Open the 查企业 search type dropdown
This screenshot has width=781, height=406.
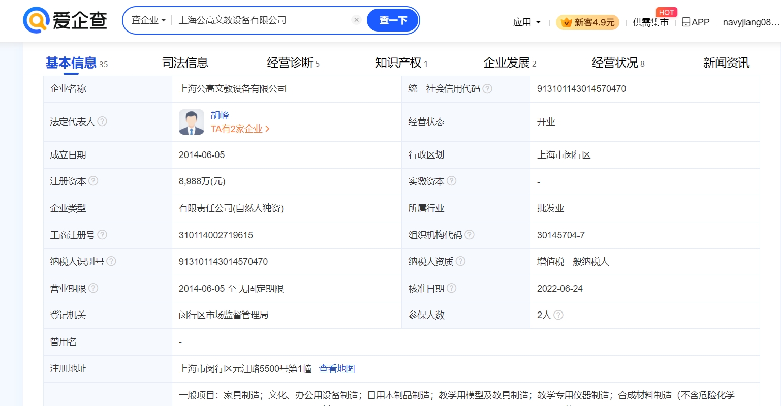(148, 20)
